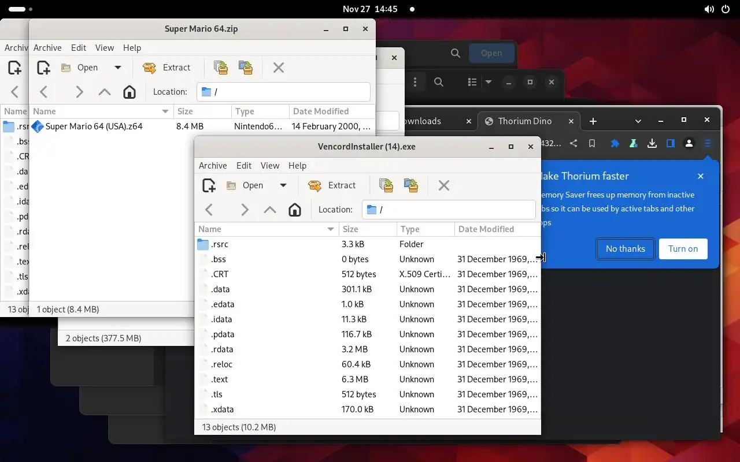Click No thanks in Thorium popup

pos(626,249)
